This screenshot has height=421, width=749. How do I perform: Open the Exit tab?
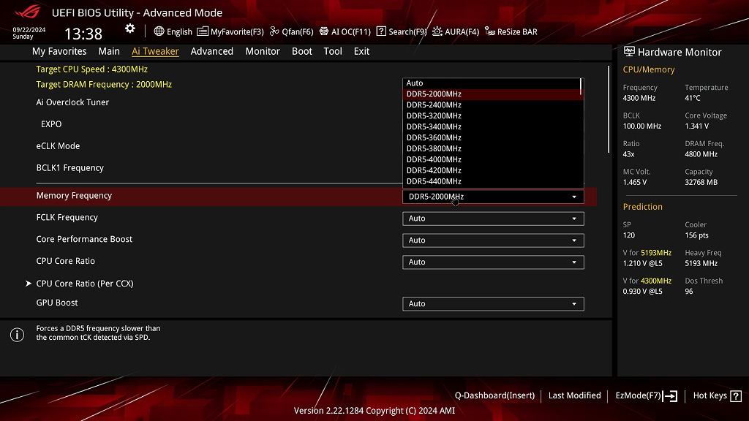361,51
